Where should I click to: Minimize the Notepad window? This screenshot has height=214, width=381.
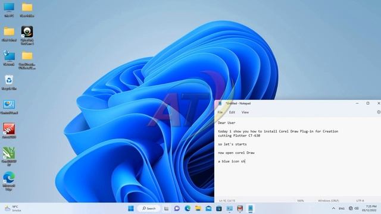point(357,103)
